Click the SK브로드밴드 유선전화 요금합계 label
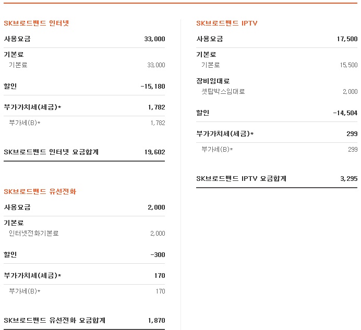Viewport: 361px width, 330px height. pos(55,321)
